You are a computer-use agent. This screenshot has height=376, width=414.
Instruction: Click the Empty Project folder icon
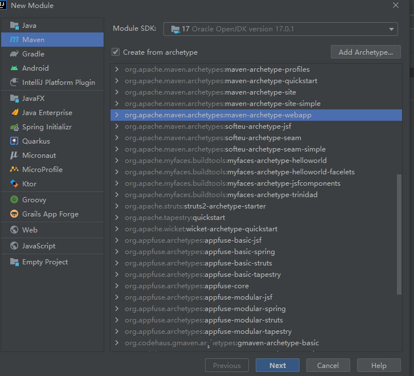(14, 262)
